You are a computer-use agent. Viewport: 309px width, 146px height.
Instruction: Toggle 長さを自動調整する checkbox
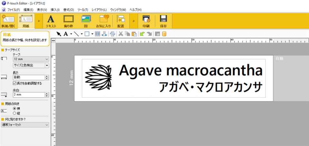14,83
